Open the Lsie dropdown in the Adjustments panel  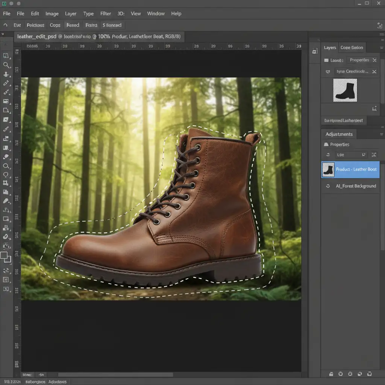click(351, 155)
